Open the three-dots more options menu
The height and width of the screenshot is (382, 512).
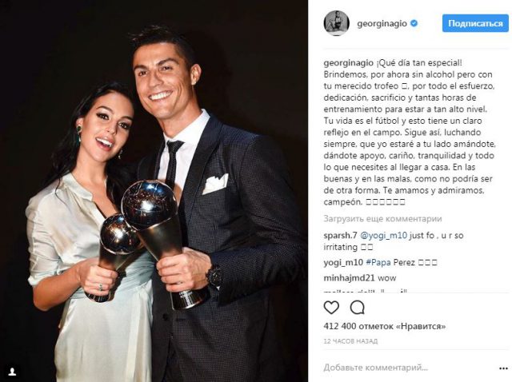[x=503, y=368]
